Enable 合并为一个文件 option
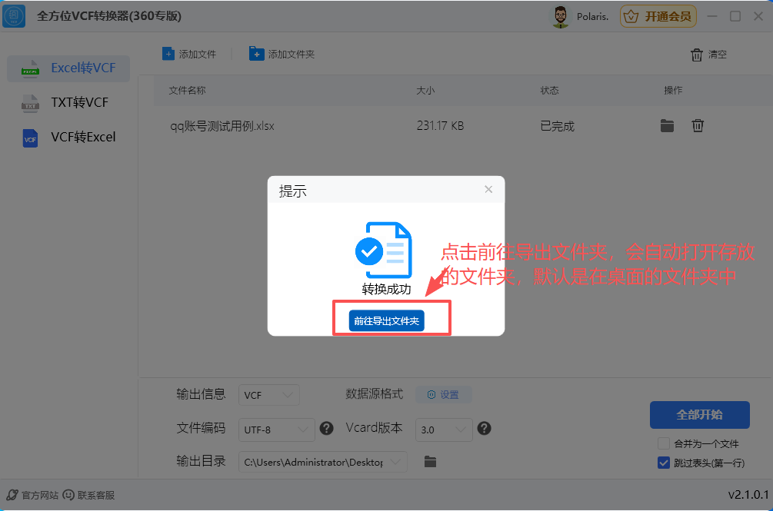Viewport: 773px width, 511px height. (662, 443)
